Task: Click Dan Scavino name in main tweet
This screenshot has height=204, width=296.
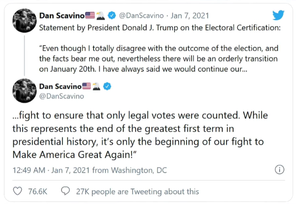Action: coord(60,86)
